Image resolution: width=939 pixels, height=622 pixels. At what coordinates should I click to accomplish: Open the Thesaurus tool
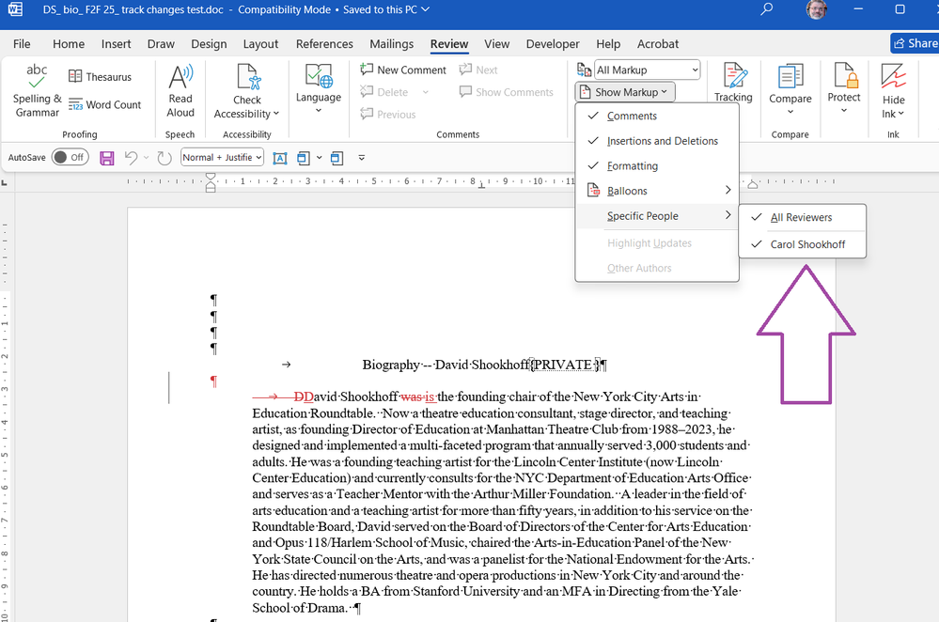[x=100, y=77]
